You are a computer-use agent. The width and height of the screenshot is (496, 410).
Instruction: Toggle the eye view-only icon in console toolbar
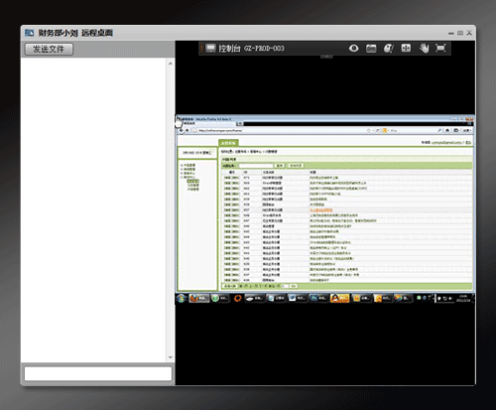coord(353,49)
